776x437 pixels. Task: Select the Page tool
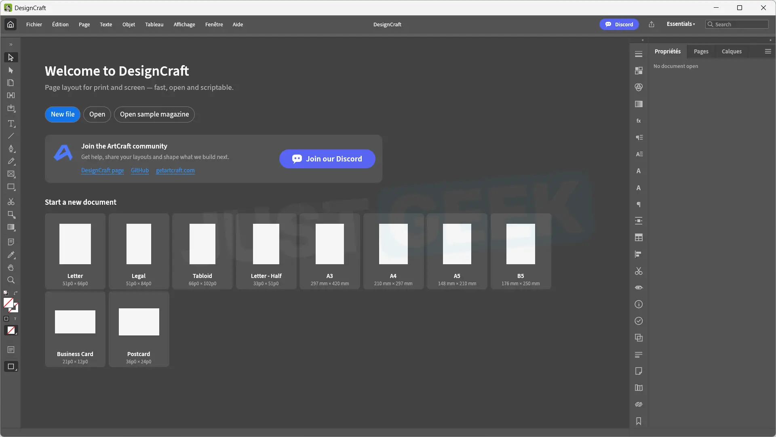tap(11, 83)
